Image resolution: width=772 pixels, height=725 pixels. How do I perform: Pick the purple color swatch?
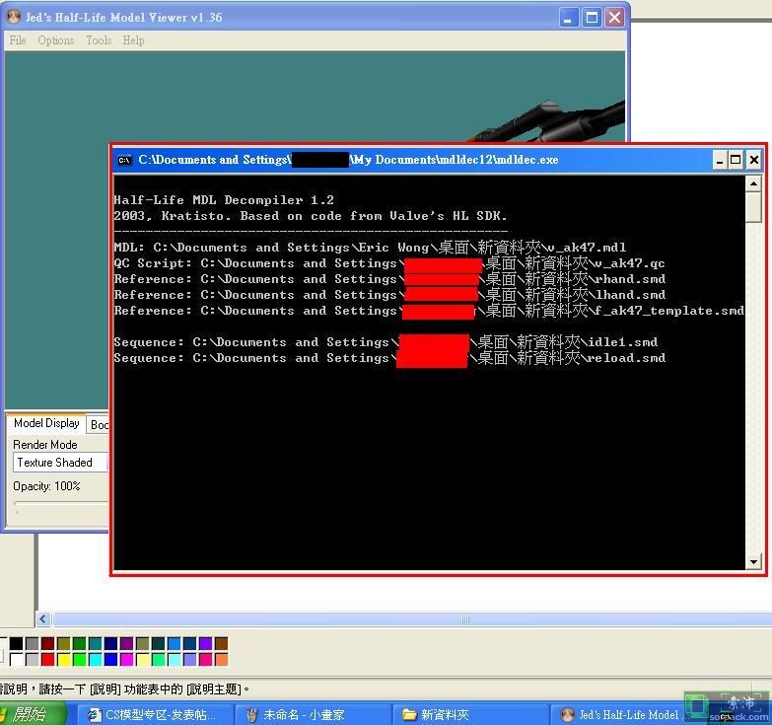[126, 643]
